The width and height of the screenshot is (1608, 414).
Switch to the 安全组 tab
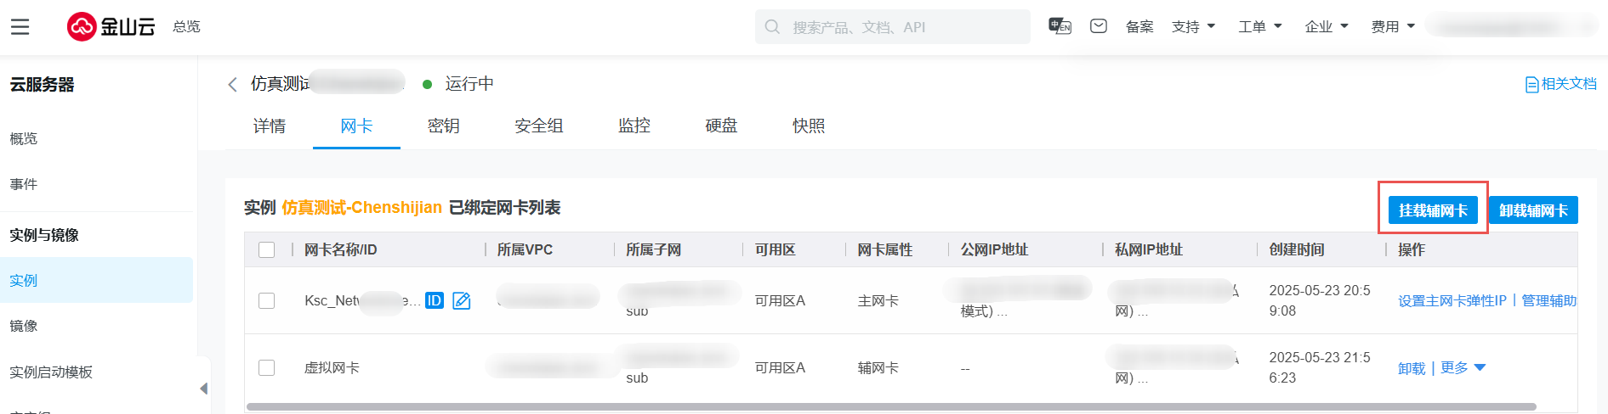click(539, 126)
